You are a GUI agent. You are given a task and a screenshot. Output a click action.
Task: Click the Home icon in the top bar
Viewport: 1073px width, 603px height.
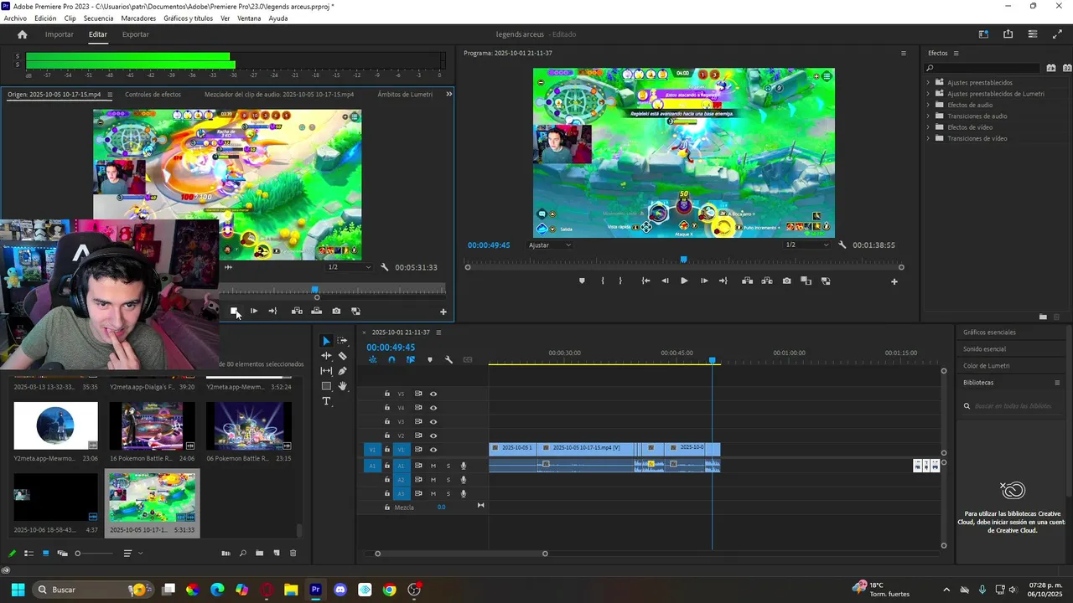(x=23, y=34)
